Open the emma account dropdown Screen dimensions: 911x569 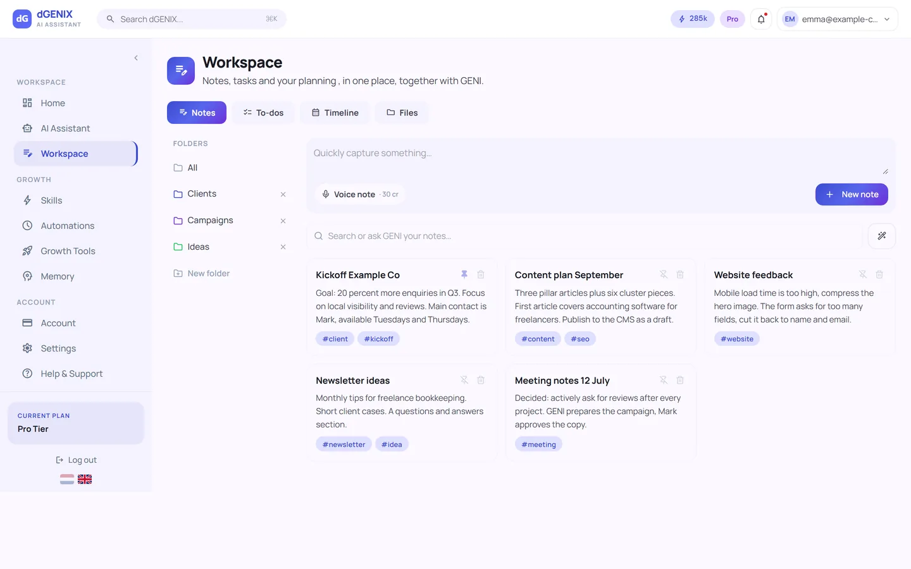838,19
